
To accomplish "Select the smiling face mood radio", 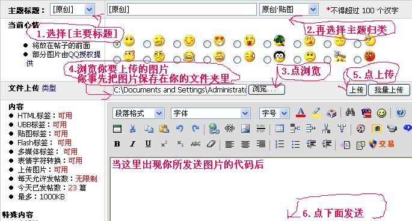I will point(117,44).
